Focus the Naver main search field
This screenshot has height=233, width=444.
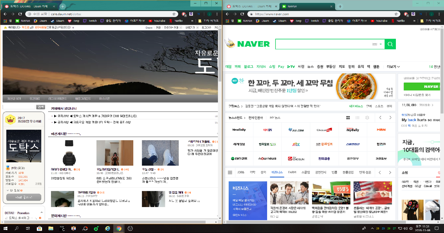click(323, 44)
